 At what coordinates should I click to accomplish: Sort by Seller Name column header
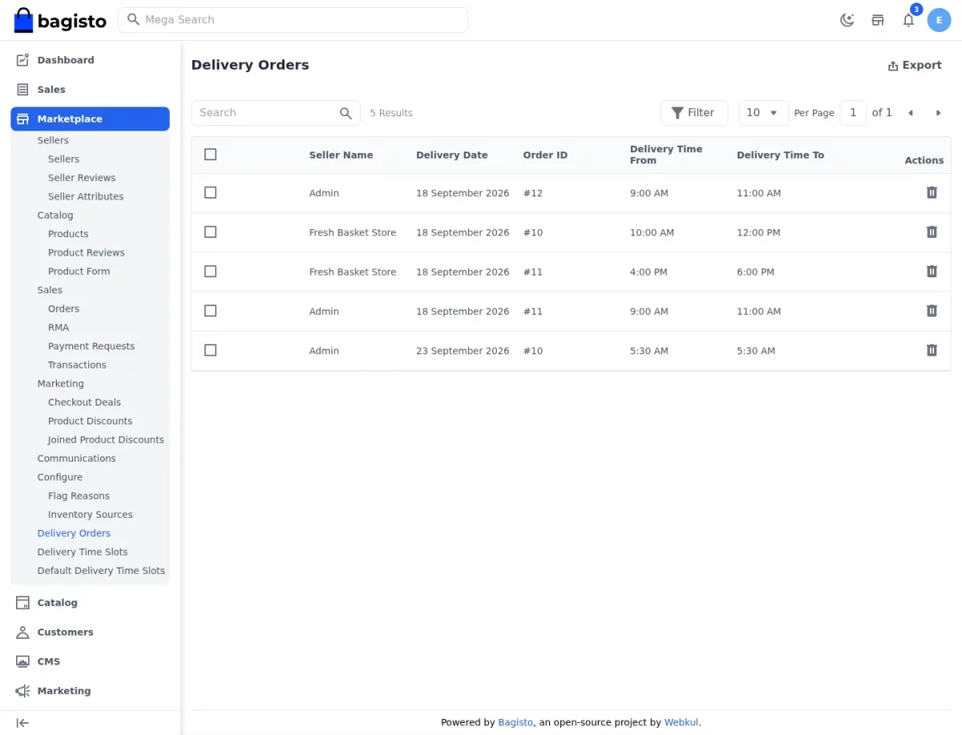coord(341,155)
